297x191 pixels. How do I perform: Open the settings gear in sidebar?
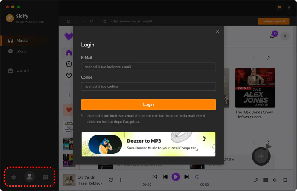tap(14, 177)
